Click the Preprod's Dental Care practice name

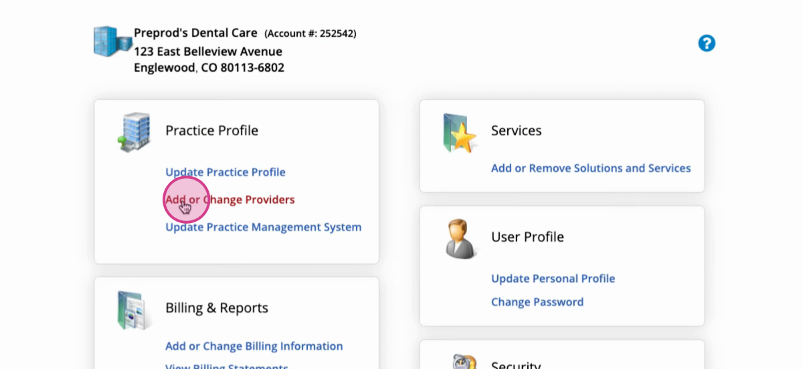(x=195, y=33)
